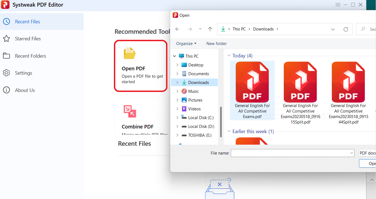
Task: Click the Open PDF folder icon
Action: coord(130,53)
